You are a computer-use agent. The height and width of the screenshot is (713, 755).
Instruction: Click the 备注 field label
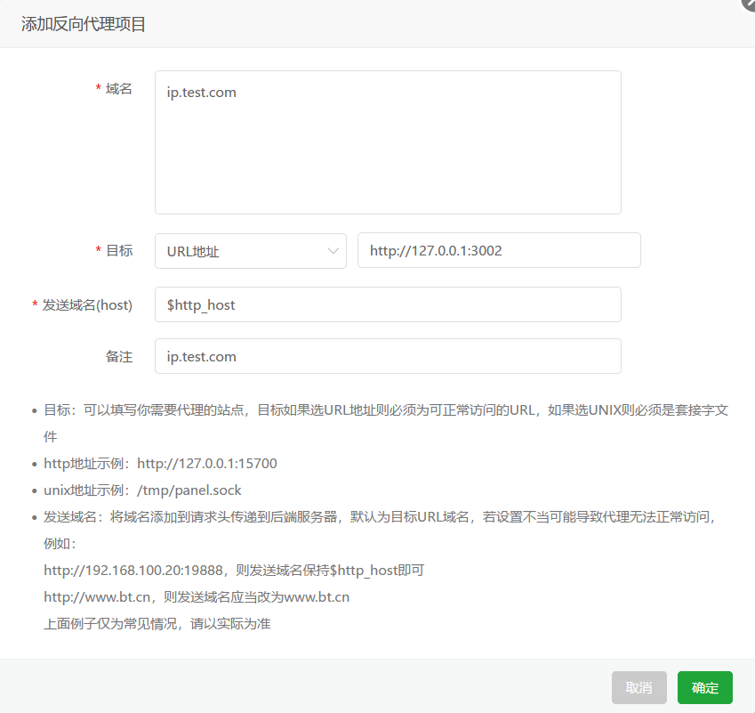(x=119, y=355)
